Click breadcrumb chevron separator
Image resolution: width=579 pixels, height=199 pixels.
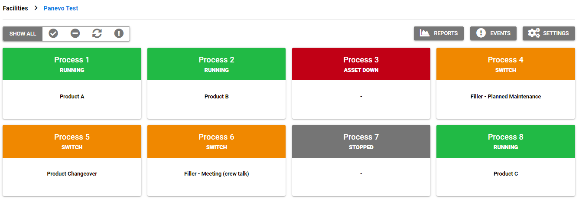tap(36, 8)
